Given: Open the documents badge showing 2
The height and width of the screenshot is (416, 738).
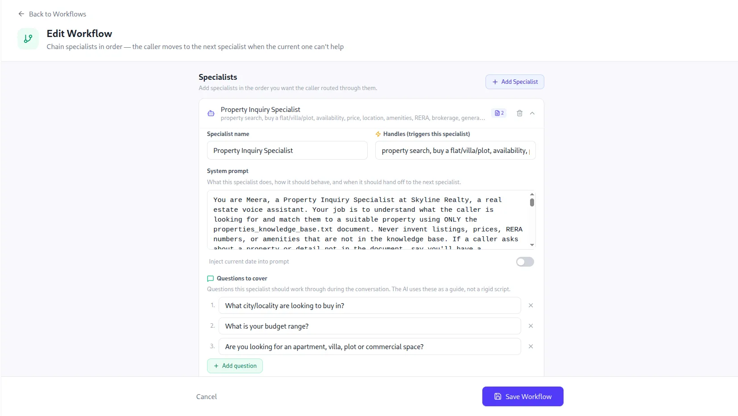Looking at the screenshot, I should [499, 113].
